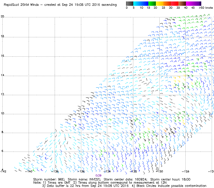Click the dark purple >50 knots swatch

click(x=200, y=3)
